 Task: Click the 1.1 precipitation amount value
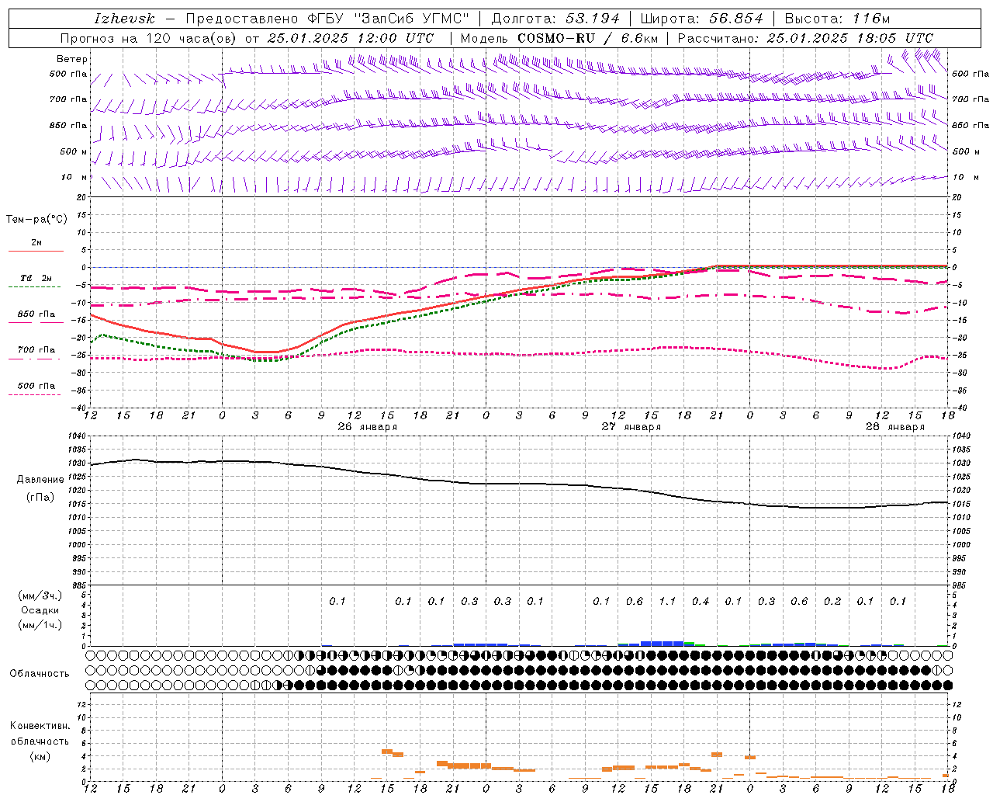tap(667, 601)
